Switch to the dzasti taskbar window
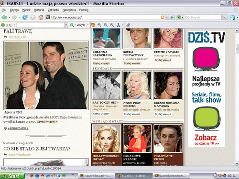This screenshot has height=179, width=239. (171, 176)
